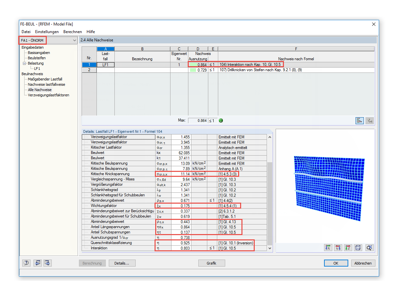
Task: Select Nachweise lastfallweise tree entry
Action: pyautogui.click(x=46, y=84)
